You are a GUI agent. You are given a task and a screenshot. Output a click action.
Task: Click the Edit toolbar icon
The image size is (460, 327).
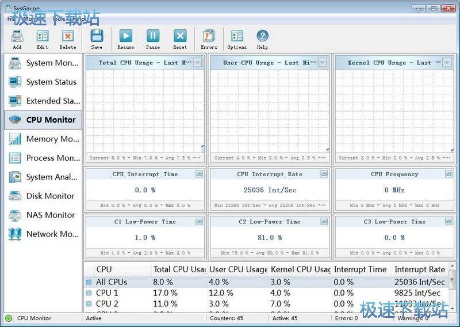pyautogui.click(x=43, y=37)
